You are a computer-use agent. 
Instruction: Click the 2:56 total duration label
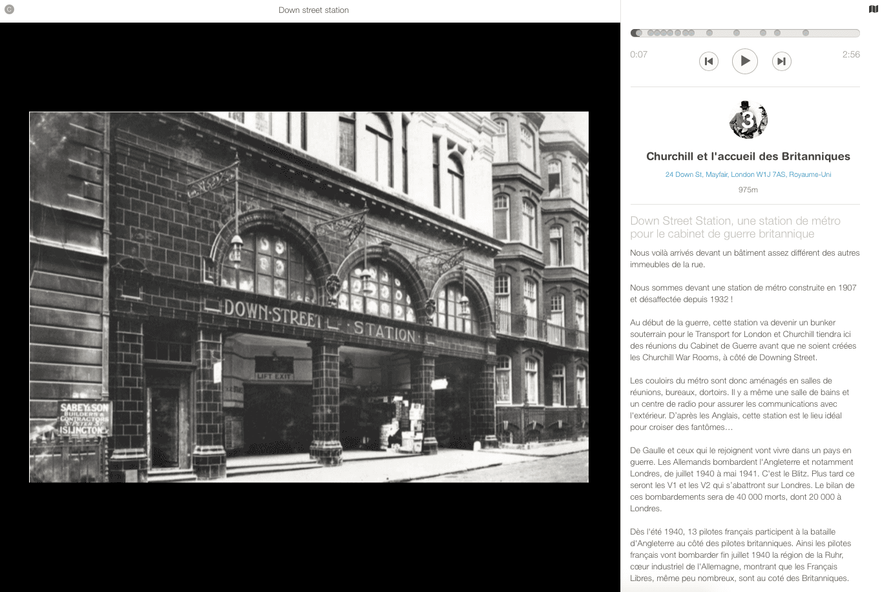[x=850, y=54]
